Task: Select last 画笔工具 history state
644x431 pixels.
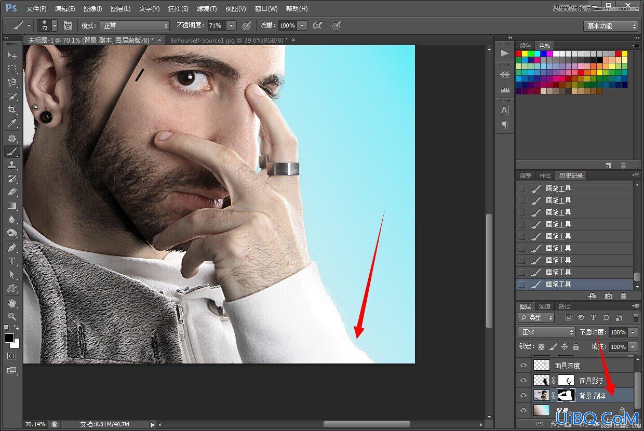Action: (575, 284)
